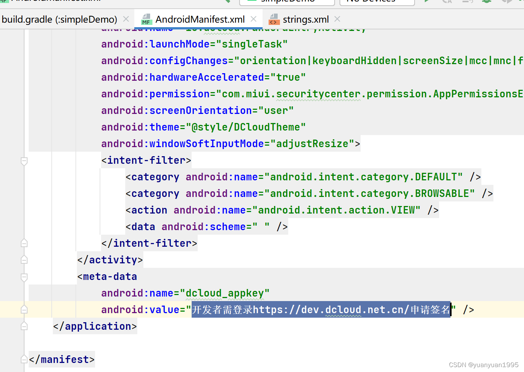Click the android:configChanges attribute line

click(312, 61)
